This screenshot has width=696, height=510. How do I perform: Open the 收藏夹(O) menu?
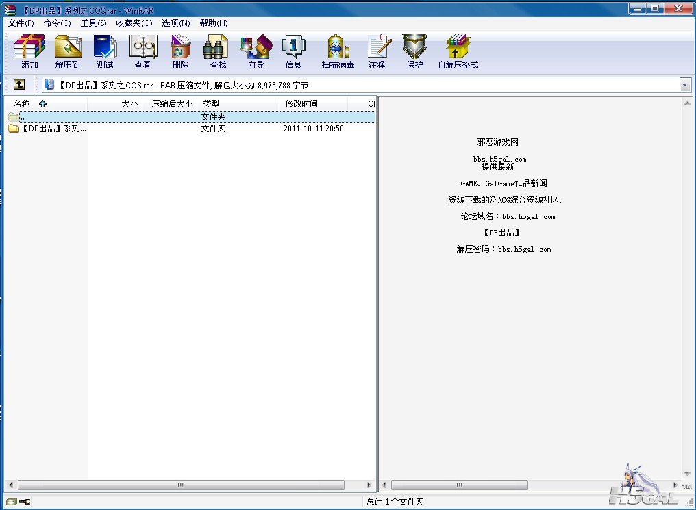tap(134, 23)
